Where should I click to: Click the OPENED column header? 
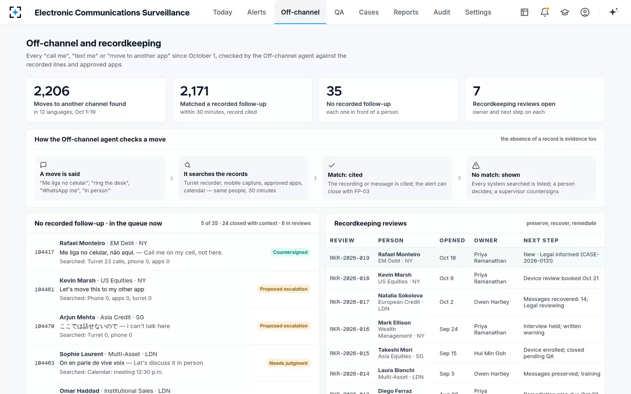452,240
